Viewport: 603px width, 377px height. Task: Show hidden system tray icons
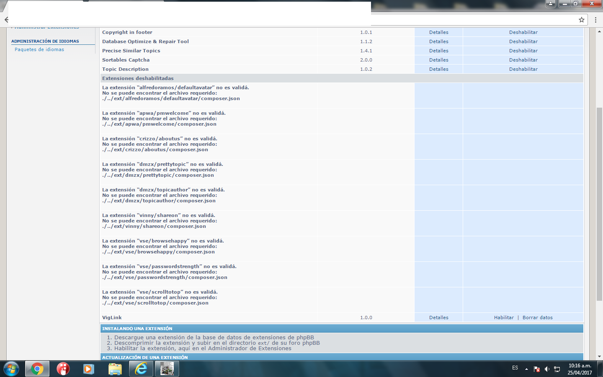pos(526,369)
